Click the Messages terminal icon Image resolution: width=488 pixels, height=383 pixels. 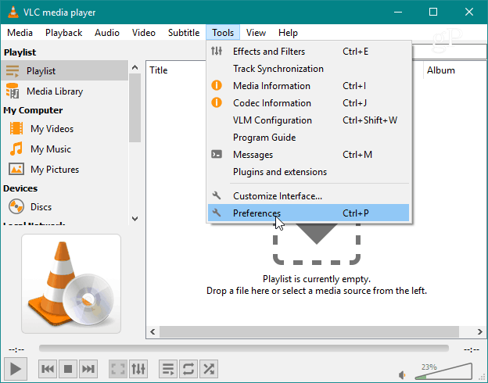tap(217, 154)
